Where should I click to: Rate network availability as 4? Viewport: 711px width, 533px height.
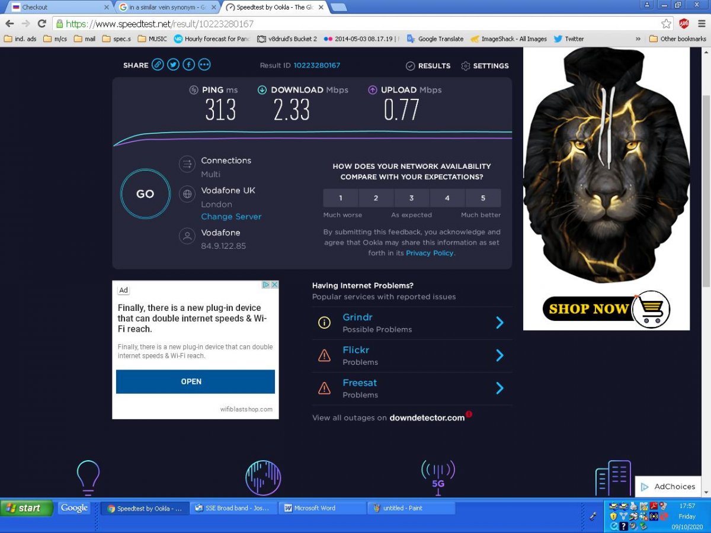click(x=447, y=198)
